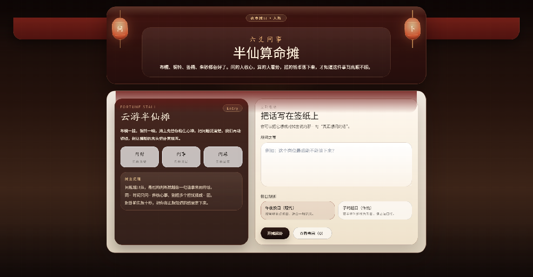
Task: Click the 夜市摊口 · 入阵 pill badge
Action: pyautogui.click(x=266, y=18)
